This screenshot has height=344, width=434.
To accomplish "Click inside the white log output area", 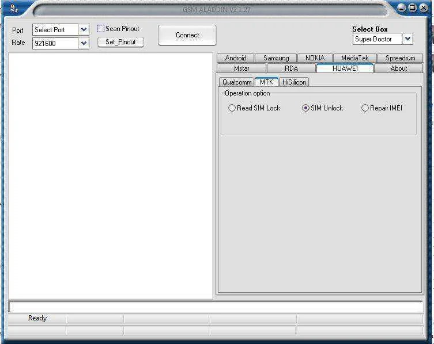I will [111, 175].
